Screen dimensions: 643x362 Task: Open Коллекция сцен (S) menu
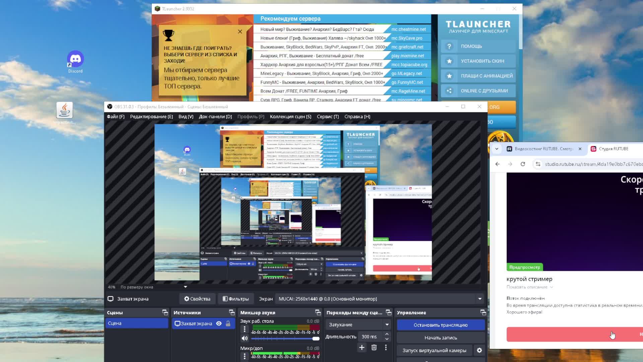coord(290,117)
